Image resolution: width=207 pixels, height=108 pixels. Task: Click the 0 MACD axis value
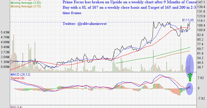(198, 88)
